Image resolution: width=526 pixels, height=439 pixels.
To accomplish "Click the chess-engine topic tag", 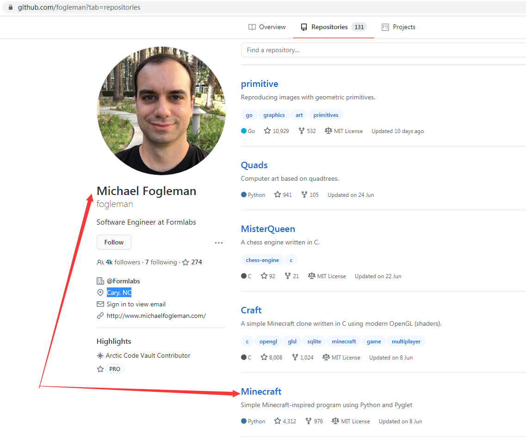I will click(x=262, y=260).
